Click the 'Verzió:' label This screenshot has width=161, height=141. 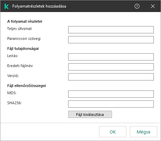point(13,76)
